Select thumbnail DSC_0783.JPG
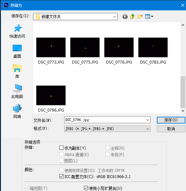The image size is (186, 191). pos(153,47)
